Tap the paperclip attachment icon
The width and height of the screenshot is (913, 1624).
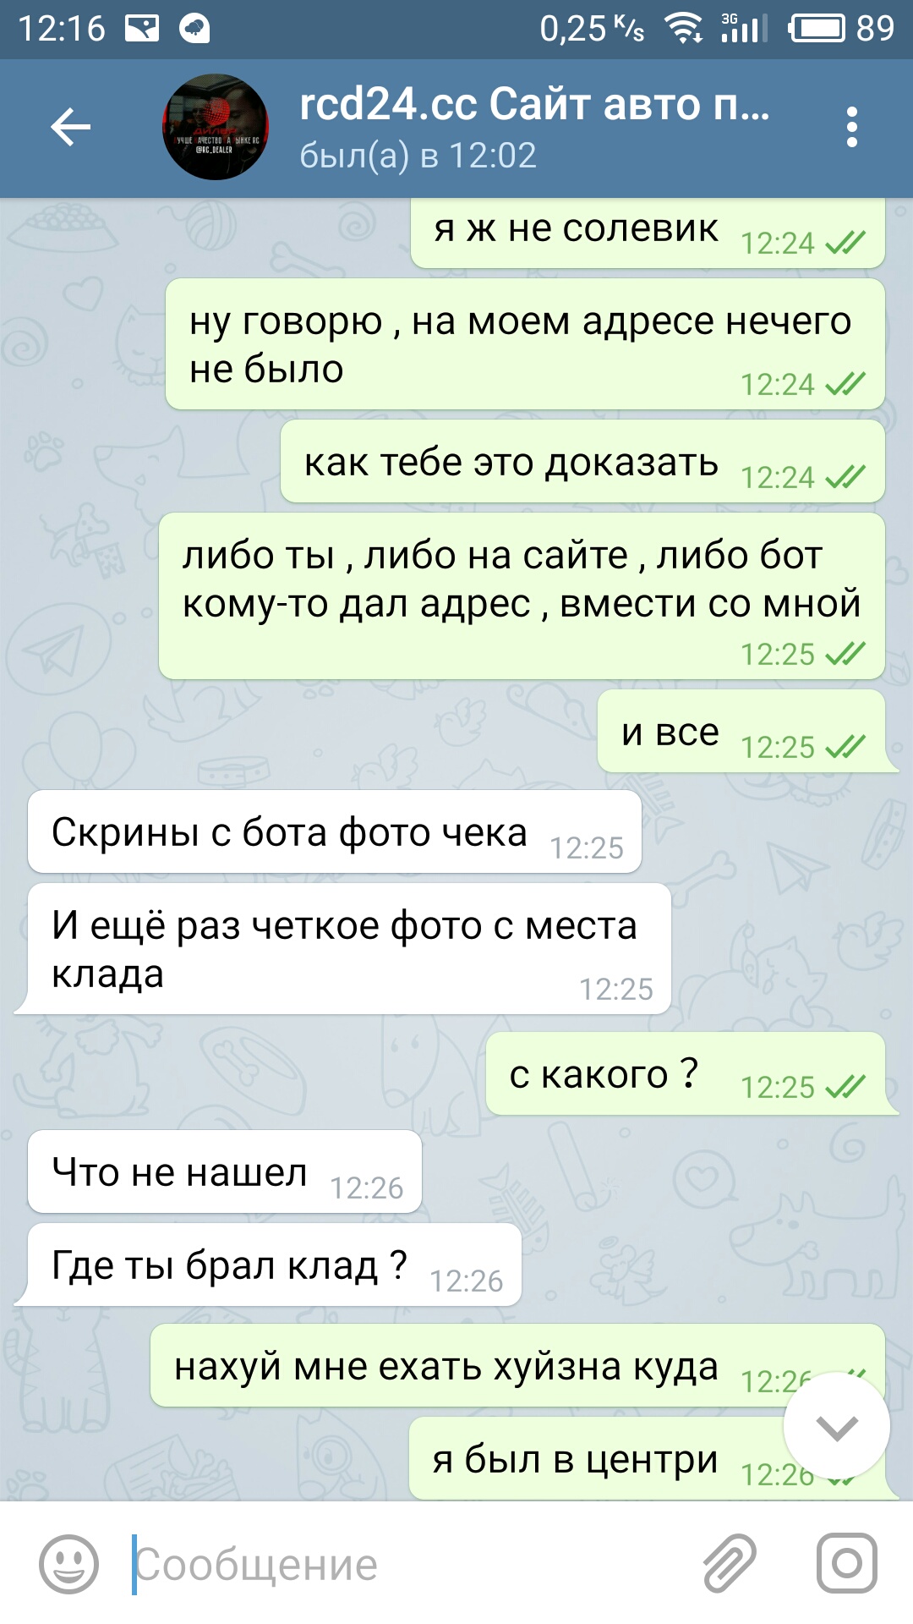pos(730,1563)
